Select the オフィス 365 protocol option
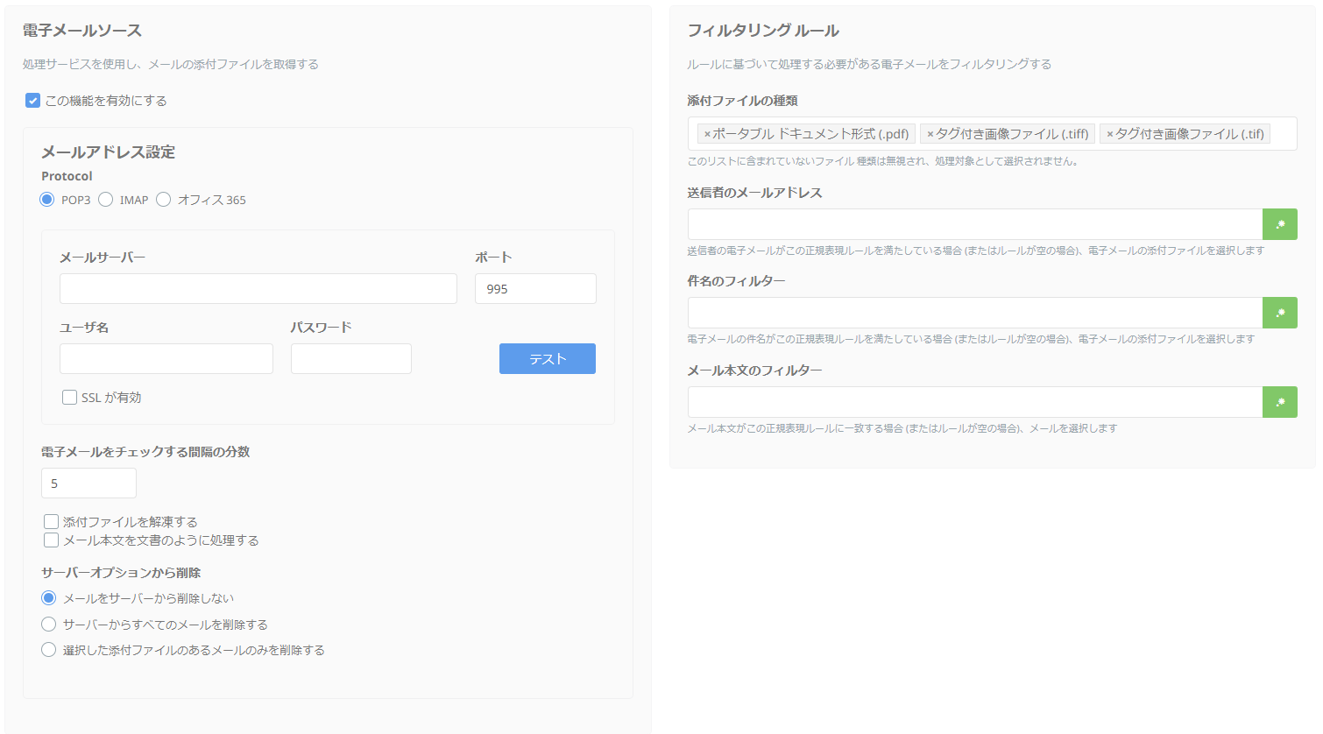The height and width of the screenshot is (734, 1323). (164, 200)
